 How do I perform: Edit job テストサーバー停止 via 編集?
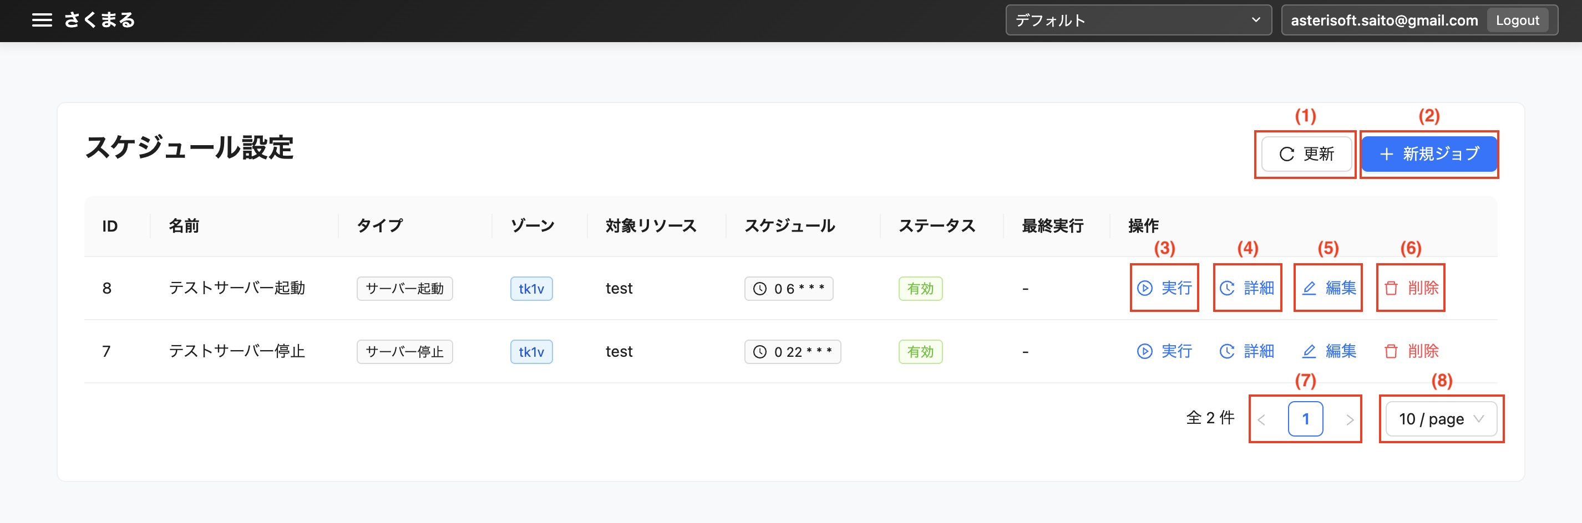coord(1329,351)
